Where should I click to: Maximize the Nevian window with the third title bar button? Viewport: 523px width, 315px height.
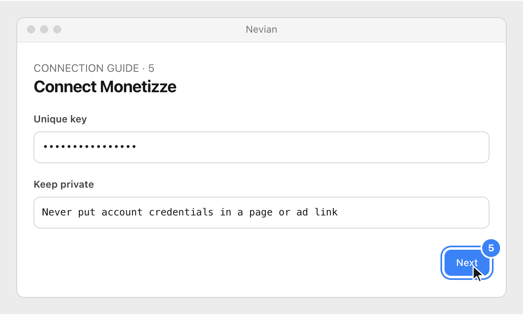point(57,29)
